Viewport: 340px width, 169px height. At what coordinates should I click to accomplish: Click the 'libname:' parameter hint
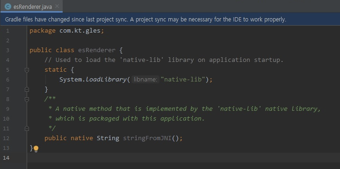(x=145, y=80)
